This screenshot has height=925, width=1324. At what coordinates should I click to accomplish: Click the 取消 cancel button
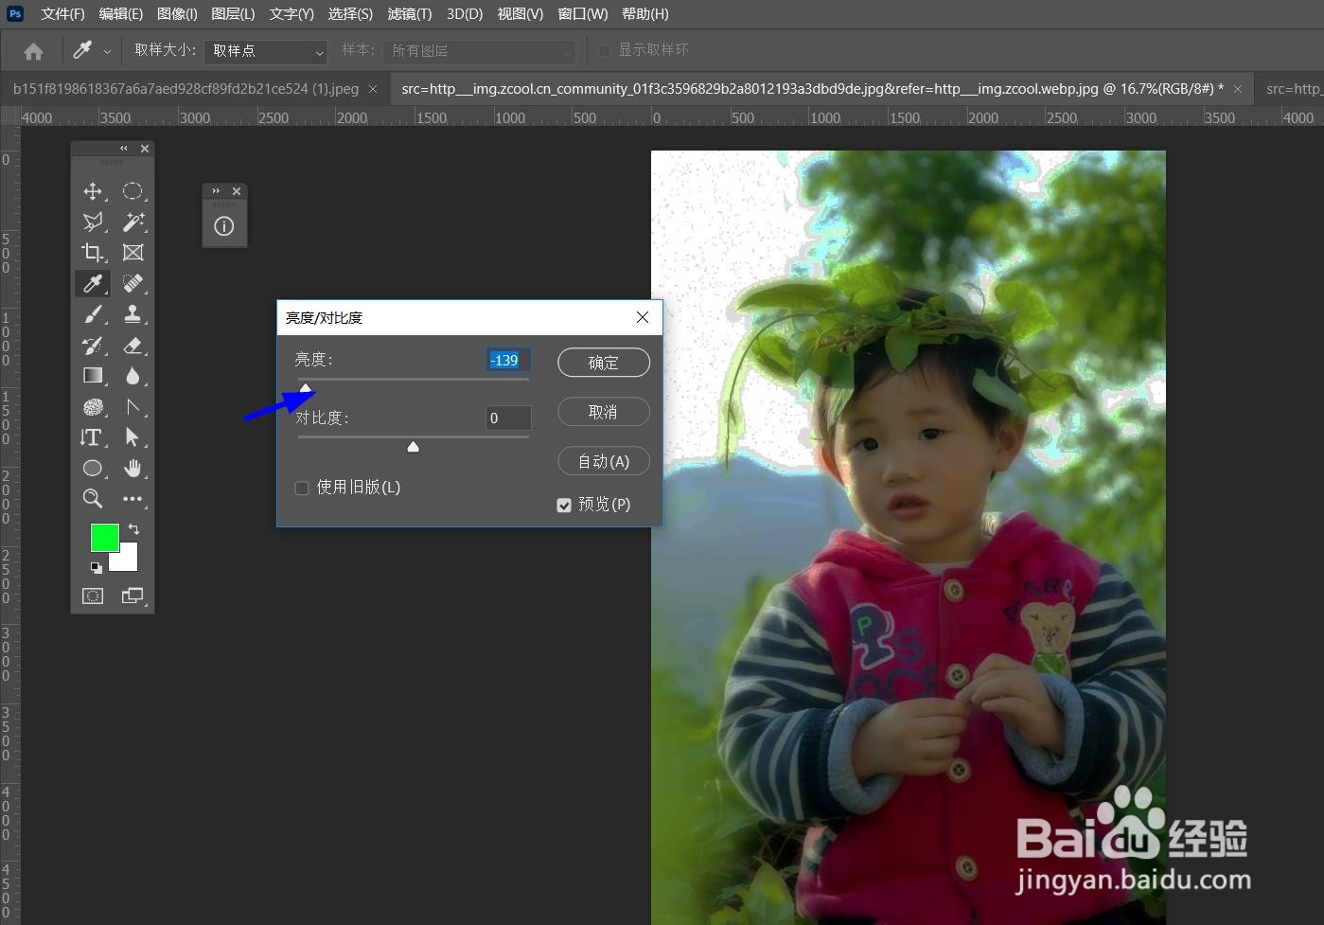[x=604, y=412]
